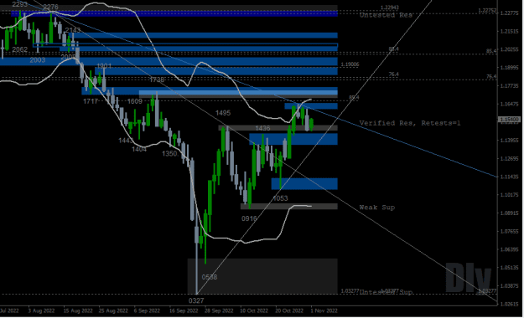524x318 pixels.
Task: Click price level label 1.22752
Action: point(487,11)
